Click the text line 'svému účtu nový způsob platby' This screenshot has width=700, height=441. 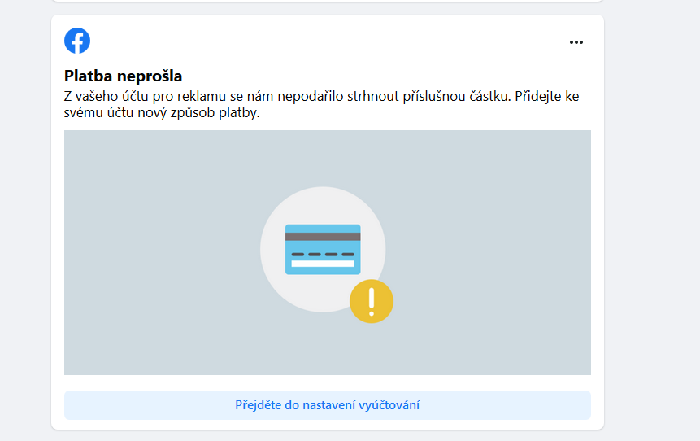pos(161,113)
